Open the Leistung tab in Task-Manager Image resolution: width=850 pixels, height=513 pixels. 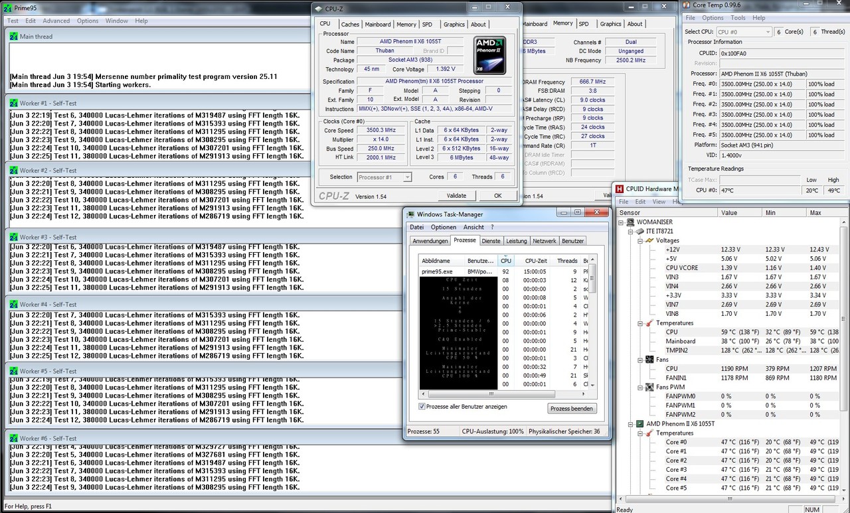[x=517, y=241]
